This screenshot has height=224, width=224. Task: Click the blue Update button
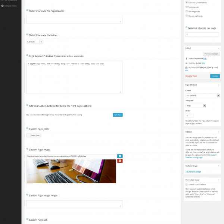(215, 76)
